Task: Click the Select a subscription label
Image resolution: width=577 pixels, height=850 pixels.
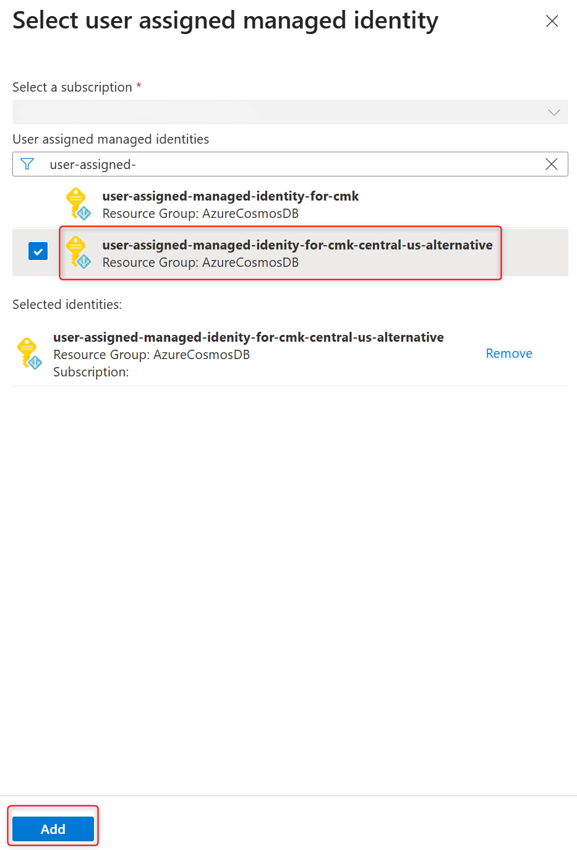Action: click(72, 87)
